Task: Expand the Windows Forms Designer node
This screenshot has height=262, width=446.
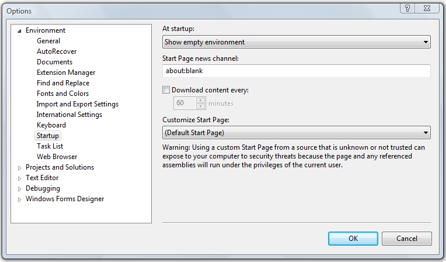Action: 19,199
